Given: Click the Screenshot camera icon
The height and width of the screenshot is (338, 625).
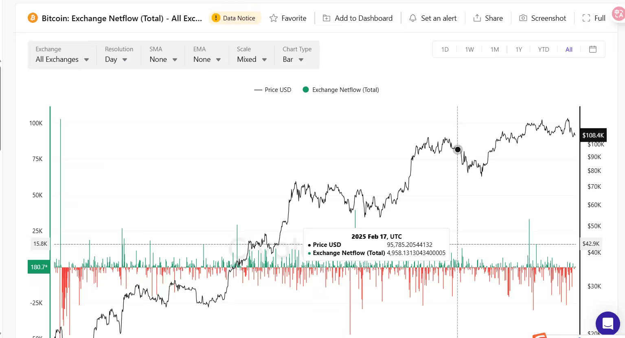Looking at the screenshot, I should tap(523, 18).
